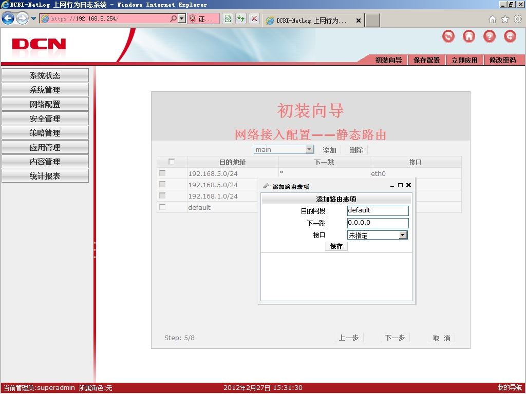Open 网络配置 menu
The height and width of the screenshot is (394, 526).
click(45, 104)
